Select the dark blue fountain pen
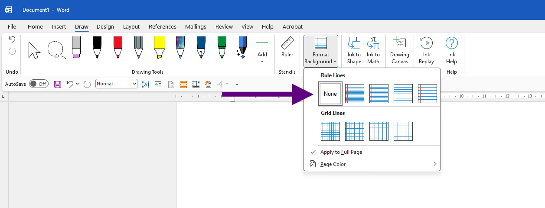This screenshot has height=208, width=545. 201,48
